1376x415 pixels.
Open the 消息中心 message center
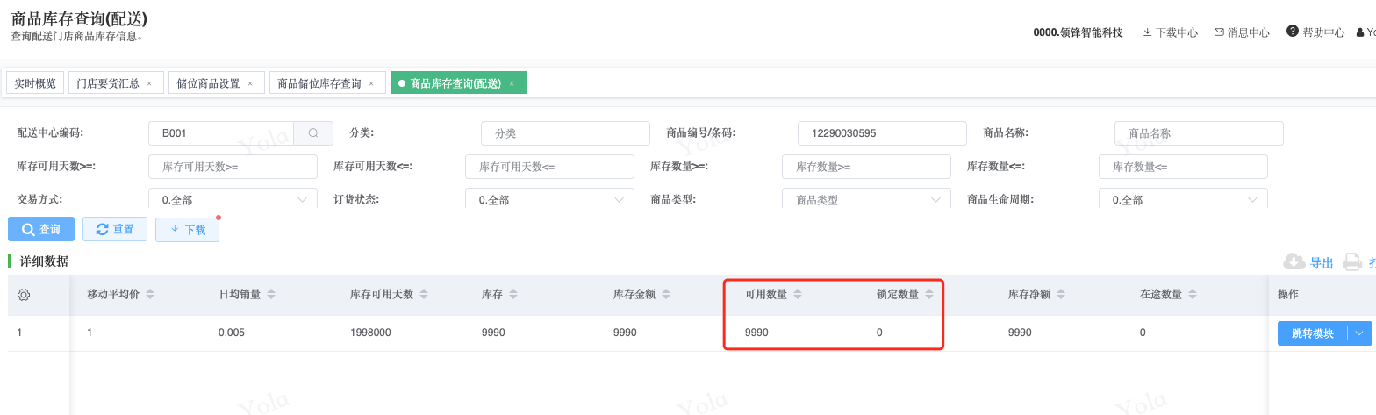[1242, 32]
